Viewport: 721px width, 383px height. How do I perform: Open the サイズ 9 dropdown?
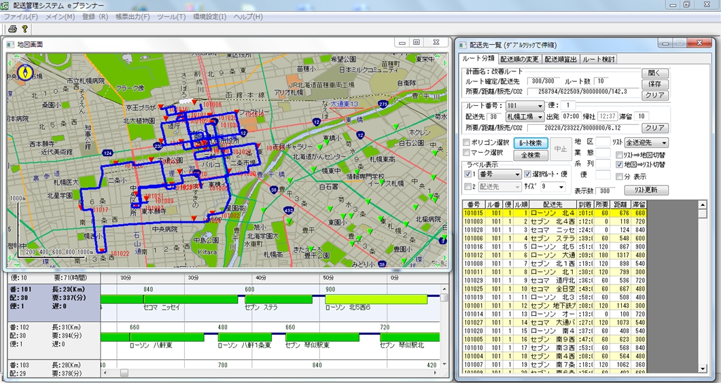point(552,187)
